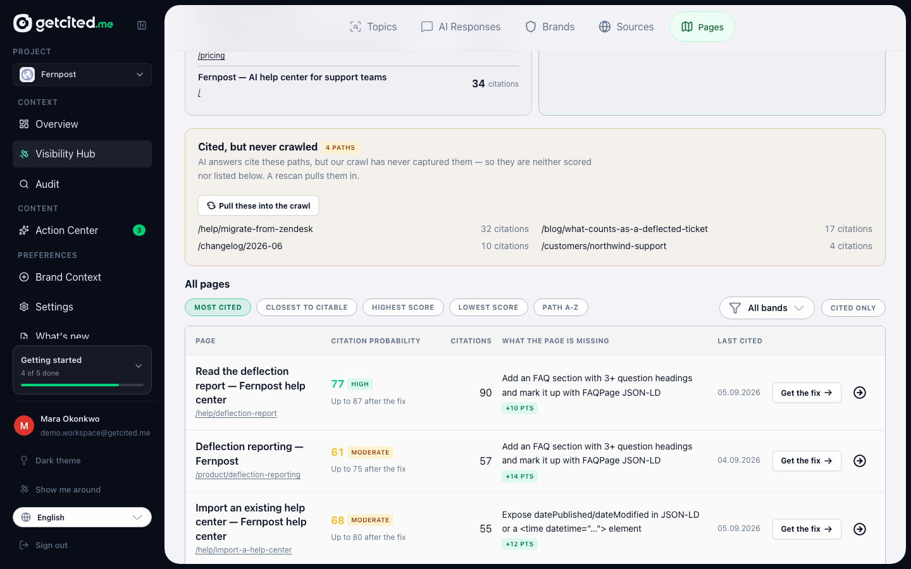Click the Action Center badge showing 3
Viewport: 911px width, 569px height.
139,230
